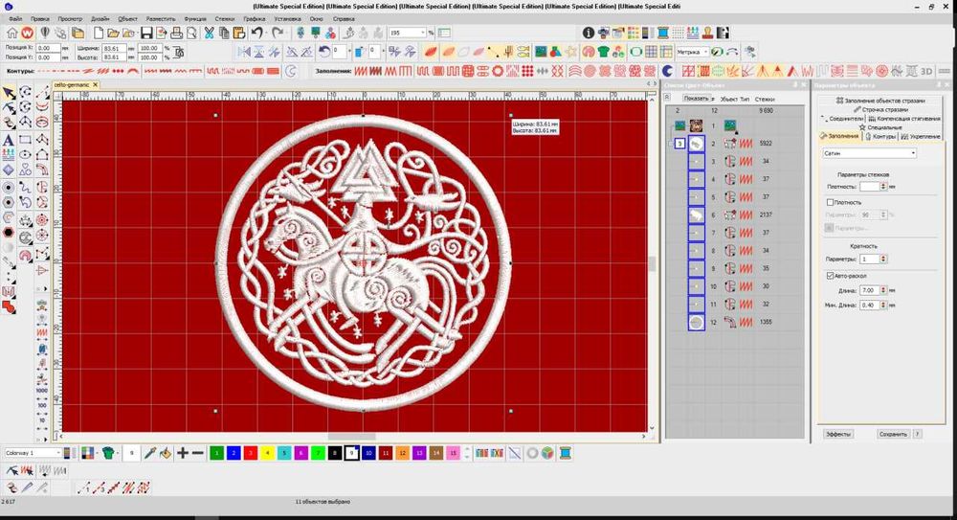Select the arrow Select Object tool
Viewport: 957px width, 520px height.
coord(9,93)
